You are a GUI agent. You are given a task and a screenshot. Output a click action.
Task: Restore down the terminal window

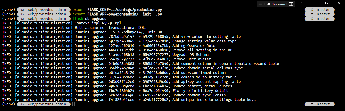(327, 3)
